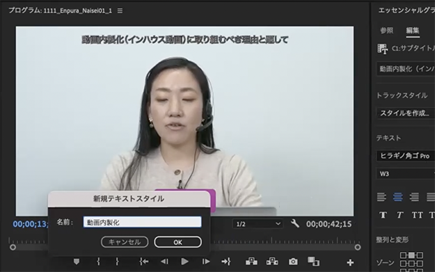Click the Mark In bracket icon
This screenshot has width=435, height=272.
pos(98,262)
